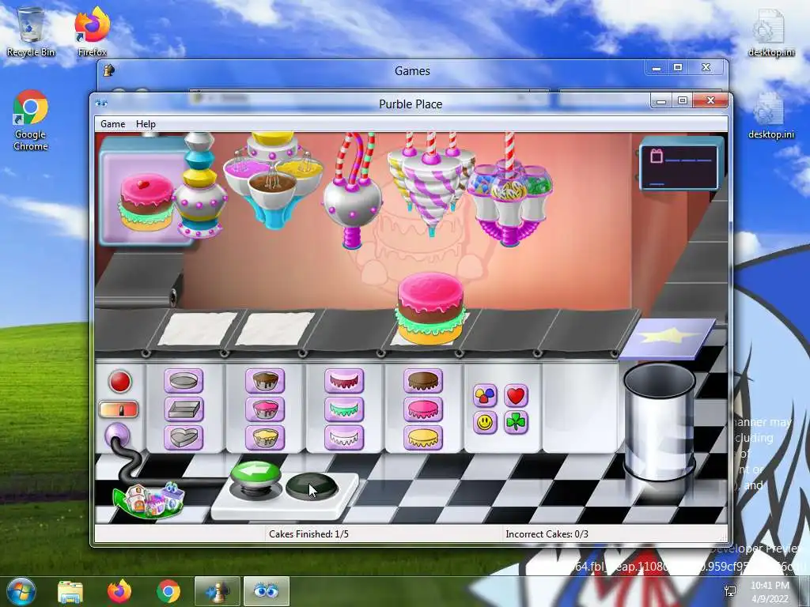Click the silver icing dispenser machine
This screenshot has width=810, height=607.
[x=353, y=192]
